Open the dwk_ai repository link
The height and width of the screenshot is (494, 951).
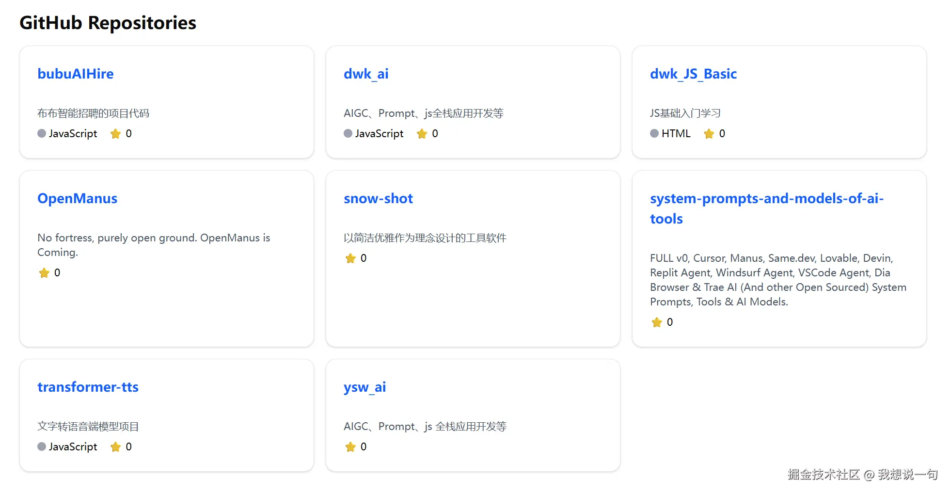click(366, 74)
